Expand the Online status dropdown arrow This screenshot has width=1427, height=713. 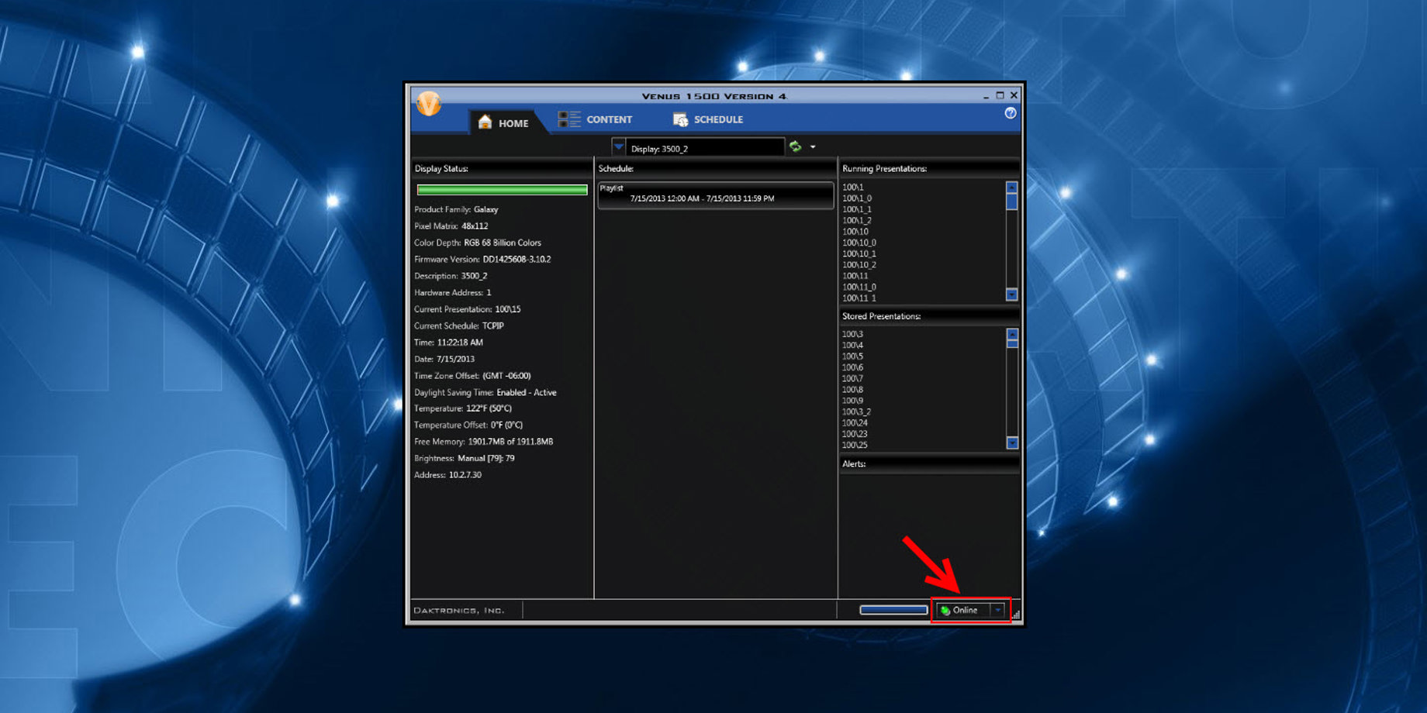tap(998, 611)
